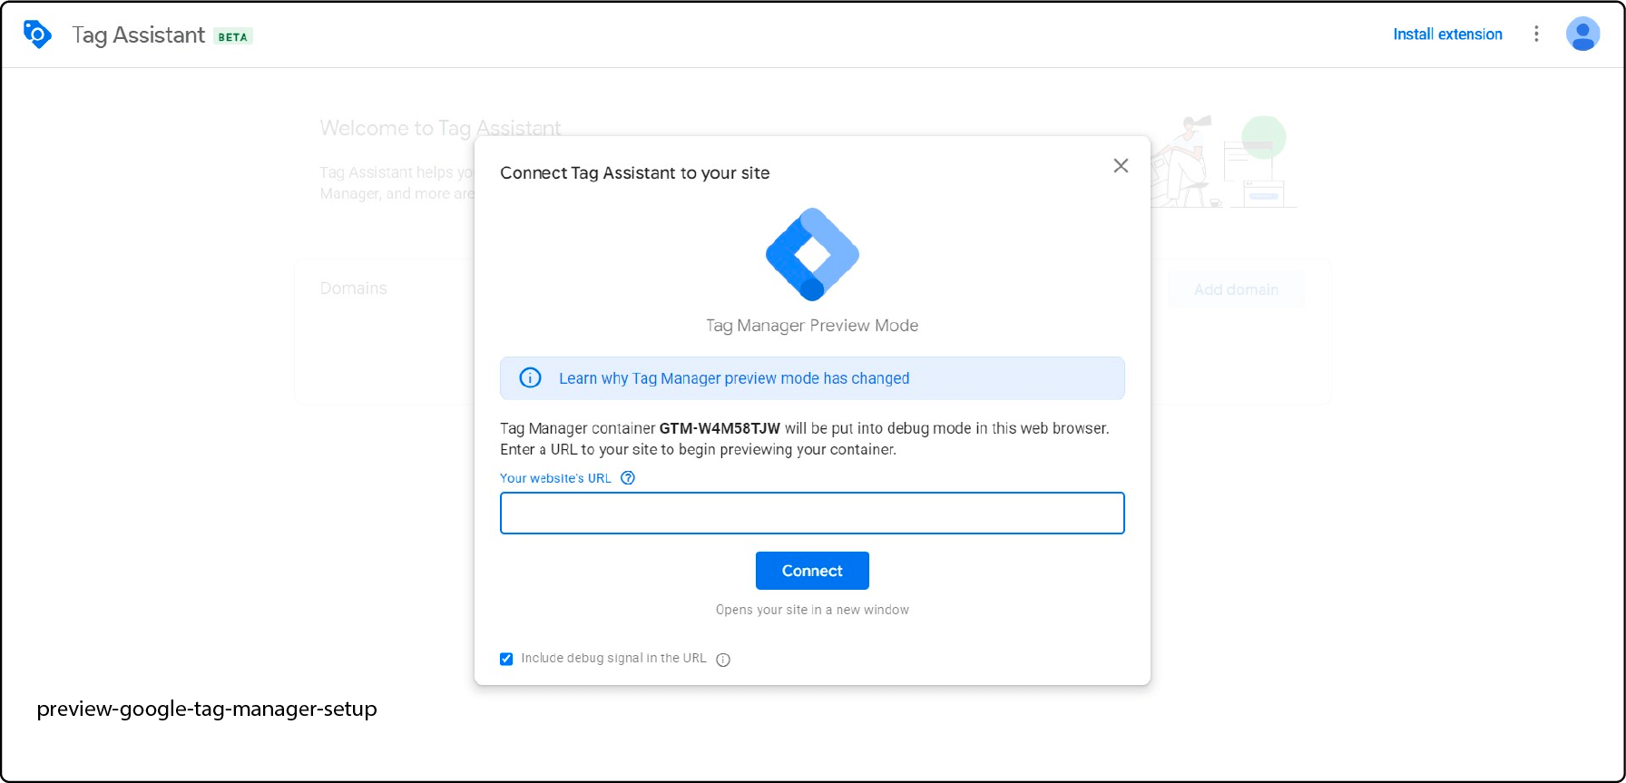Focus the Your website's URL input field
The image size is (1626, 783).
(x=812, y=514)
